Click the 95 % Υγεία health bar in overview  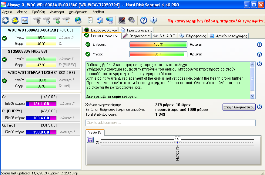click(158, 54)
